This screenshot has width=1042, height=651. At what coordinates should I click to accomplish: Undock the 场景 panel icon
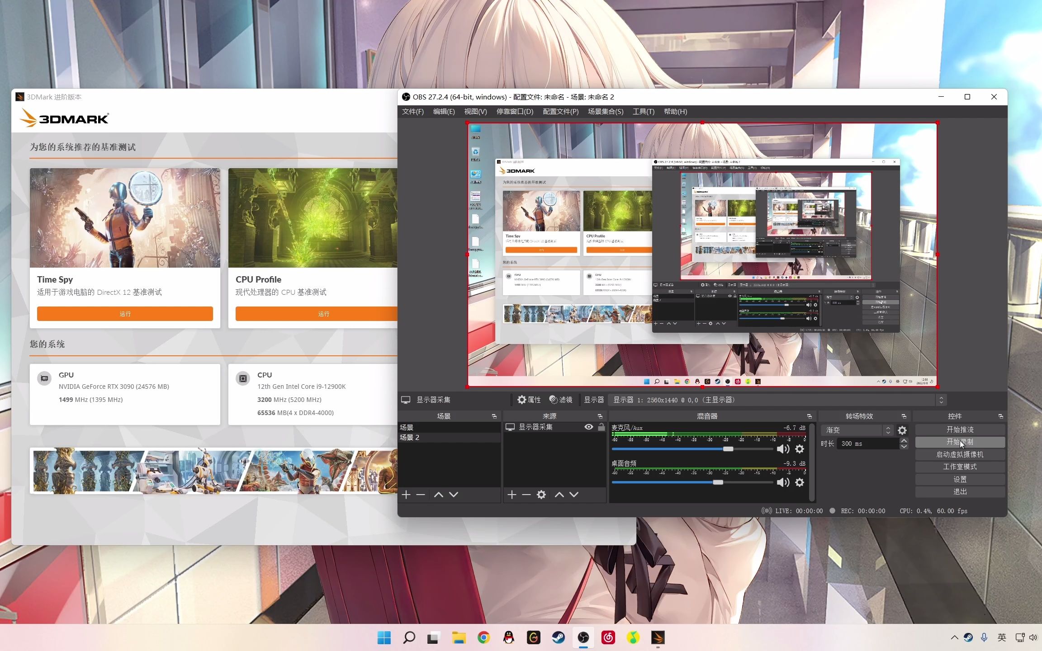pos(494,416)
